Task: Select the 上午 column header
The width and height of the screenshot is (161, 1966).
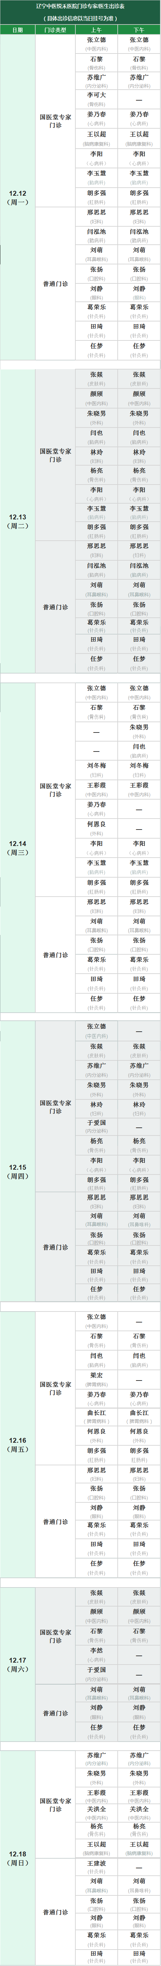Action: click(x=97, y=30)
